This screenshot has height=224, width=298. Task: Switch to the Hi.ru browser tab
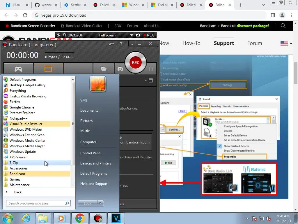tap(16, 5)
